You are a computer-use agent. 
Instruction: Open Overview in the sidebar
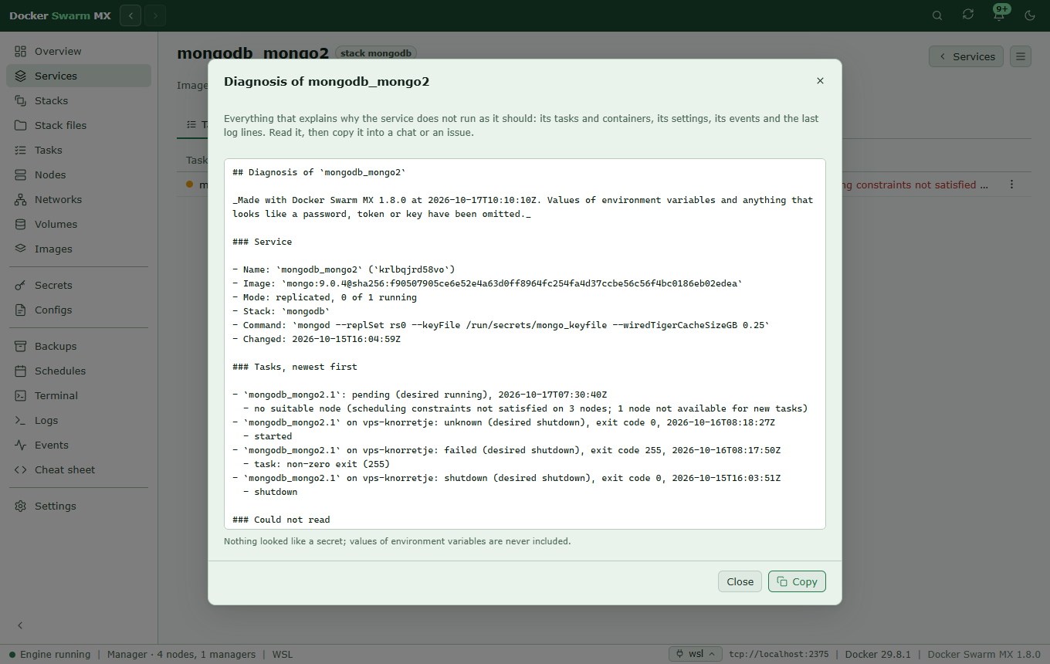[x=79, y=51]
